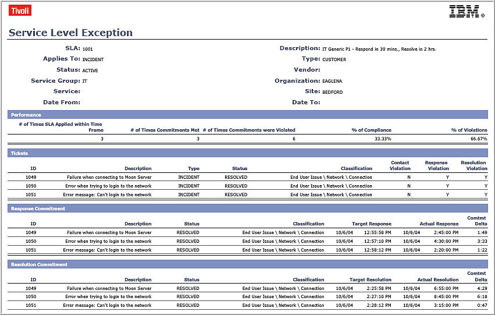Screen dimensions: 495x315
Task: Click the # of Times Commitments Met header
Action: (x=165, y=130)
